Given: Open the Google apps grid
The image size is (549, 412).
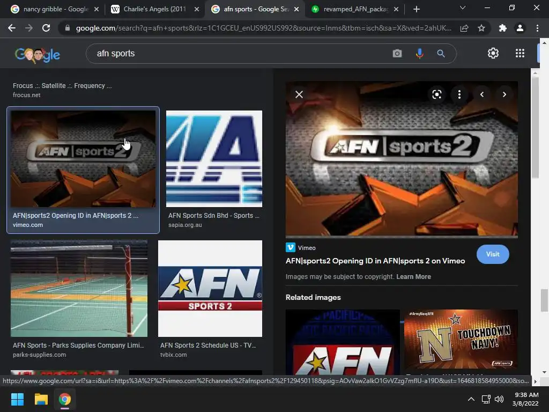Looking at the screenshot, I should tap(520, 53).
